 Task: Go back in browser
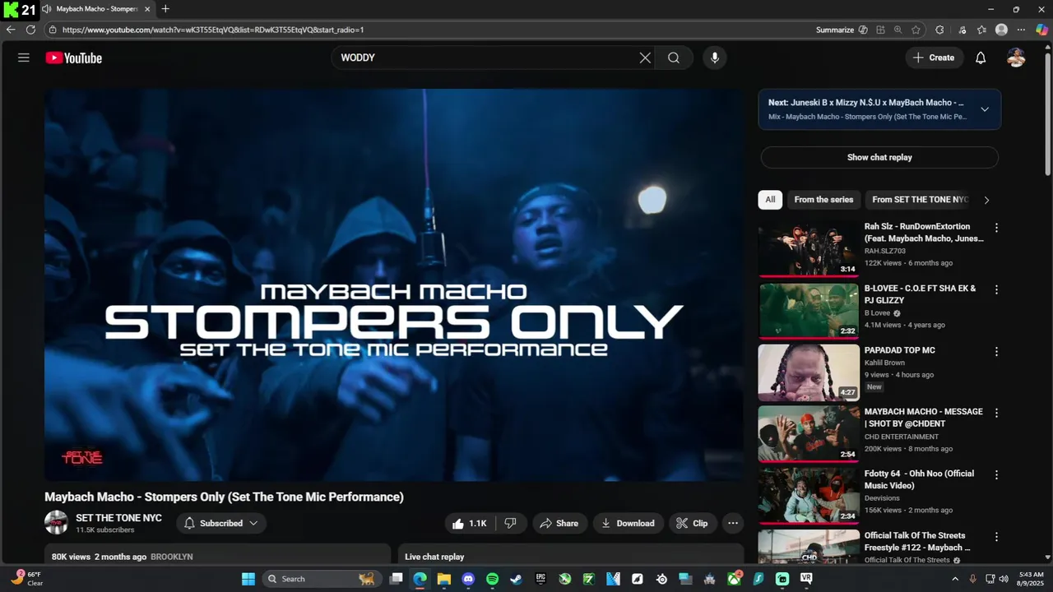[11, 30]
